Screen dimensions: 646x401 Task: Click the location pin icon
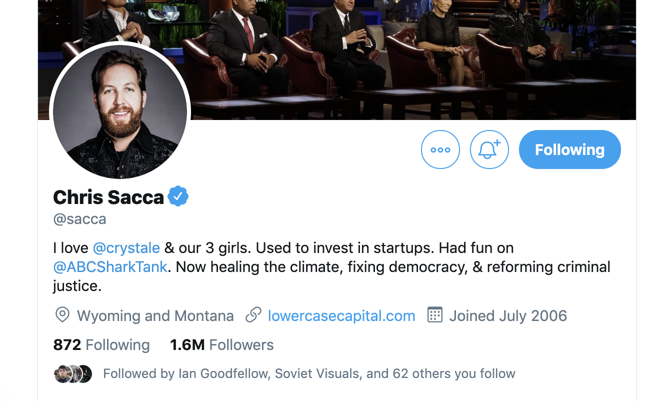click(x=62, y=315)
